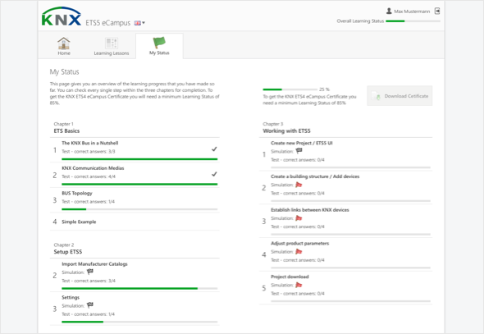The height and width of the screenshot is (334, 484).
Task: Click the Download Certificate button
Action: (x=400, y=96)
